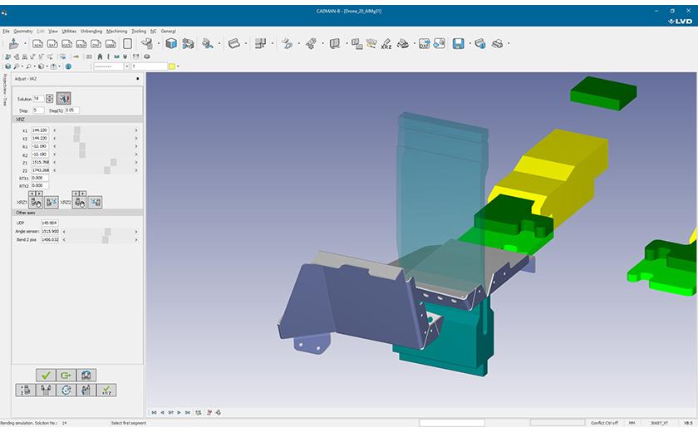Open the line style combo box
The width and height of the screenshot is (698, 432).
click(x=111, y=66)
